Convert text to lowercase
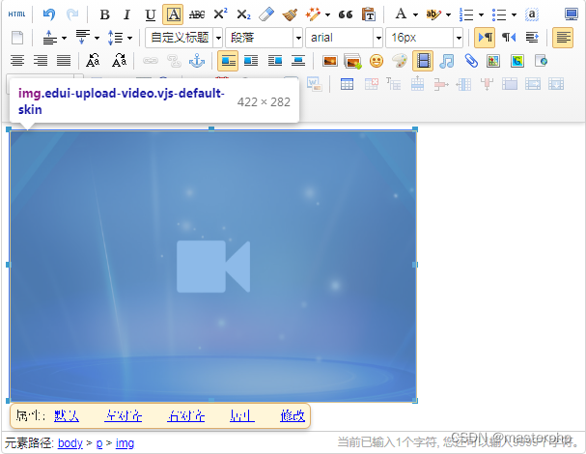Image resolution: width=586 pixels, height=454 pixels. pos(119,61)
